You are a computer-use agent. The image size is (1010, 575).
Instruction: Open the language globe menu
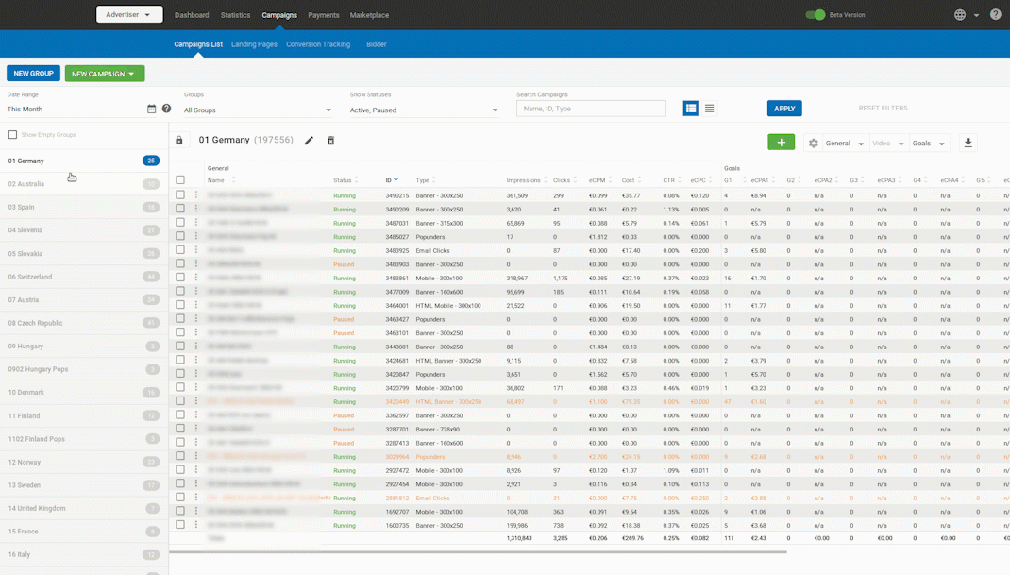[x=960, y=15]
